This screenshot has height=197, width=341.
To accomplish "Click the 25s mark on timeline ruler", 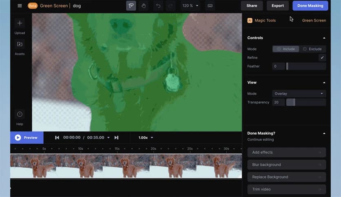I will pos(190,149).
